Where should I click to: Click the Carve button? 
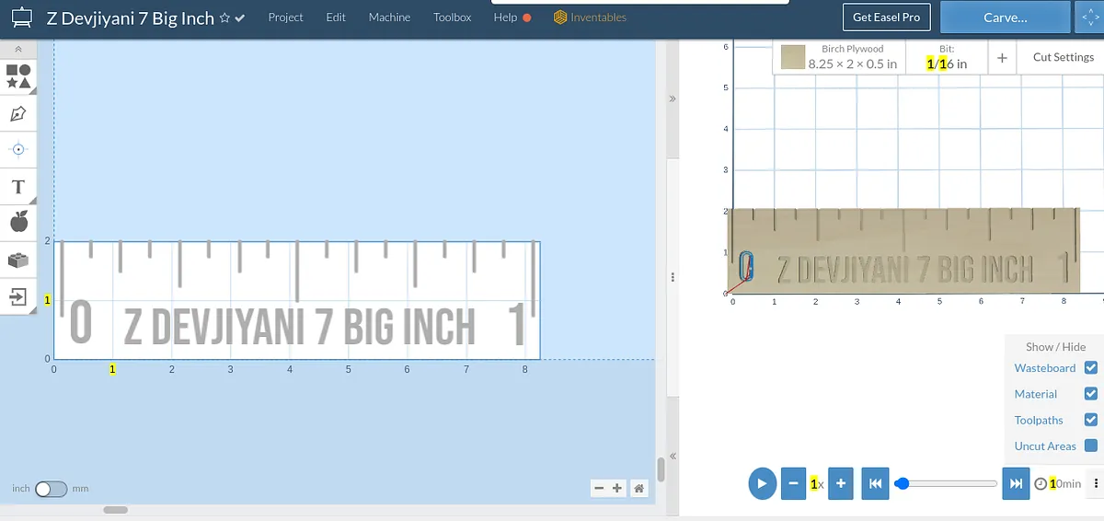(1005, 17)
